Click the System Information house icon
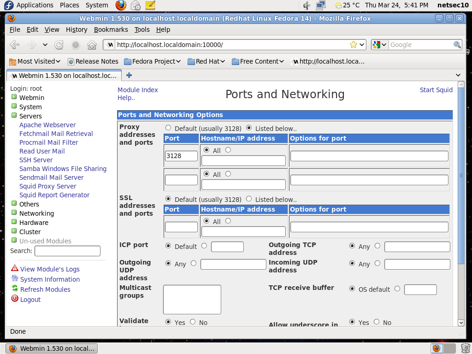Screen dimensions: 472x354 pyautogui.click(x=15, y=278)
